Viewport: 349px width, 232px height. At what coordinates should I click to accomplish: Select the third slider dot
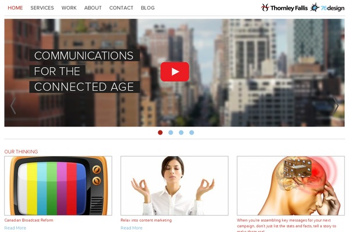point(181,133)
